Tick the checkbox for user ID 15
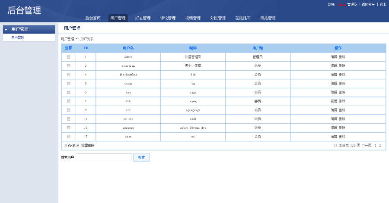 [x=69, y=128]
